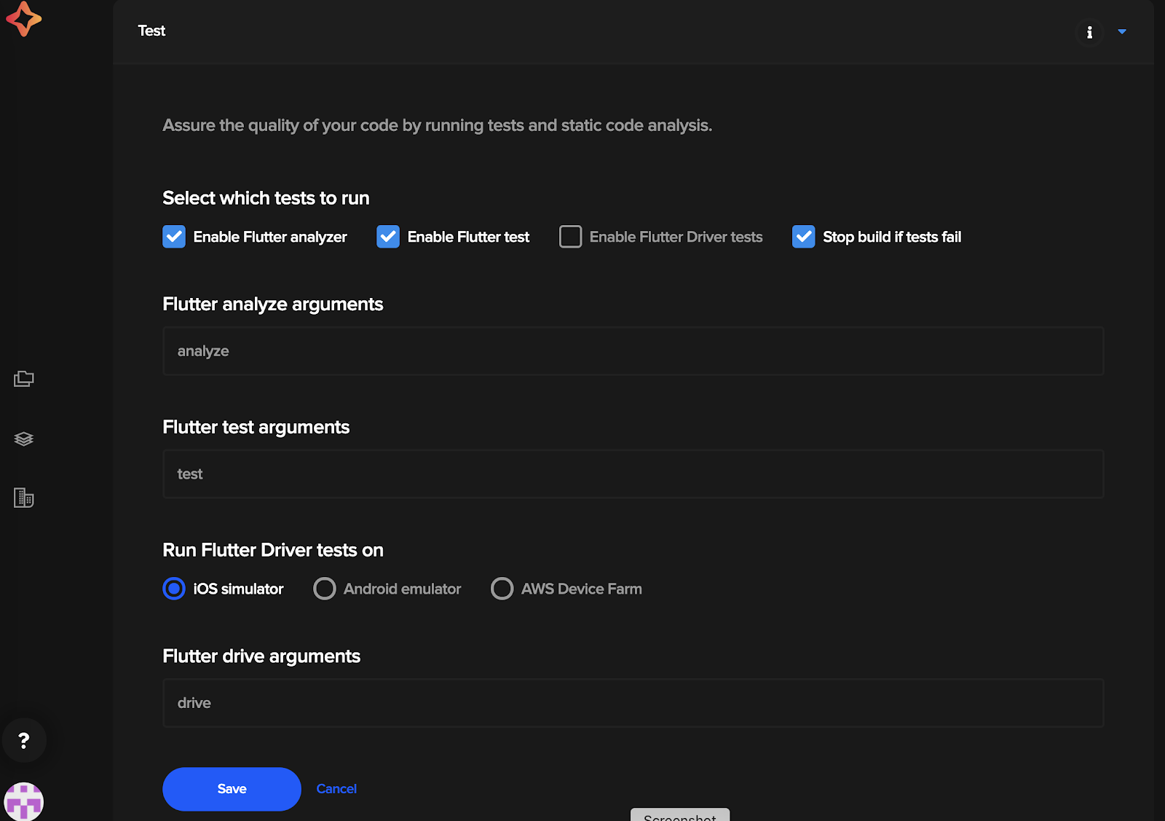Open the help question mark button
1165x821 pixels.
(24, 741)
